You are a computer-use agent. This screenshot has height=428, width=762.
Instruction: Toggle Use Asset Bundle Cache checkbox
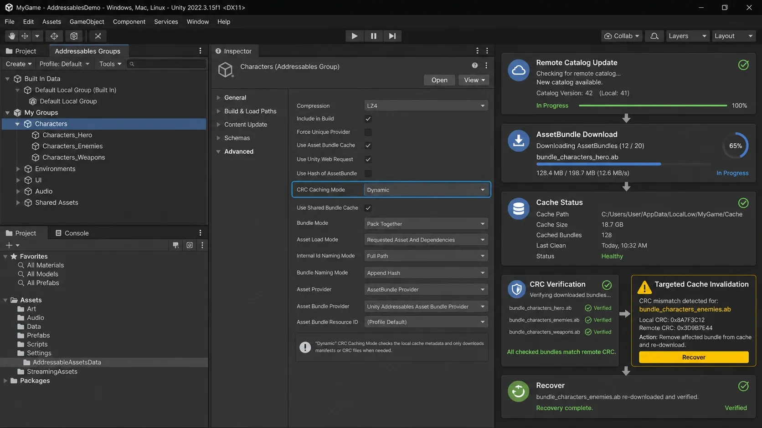(368, 146)
